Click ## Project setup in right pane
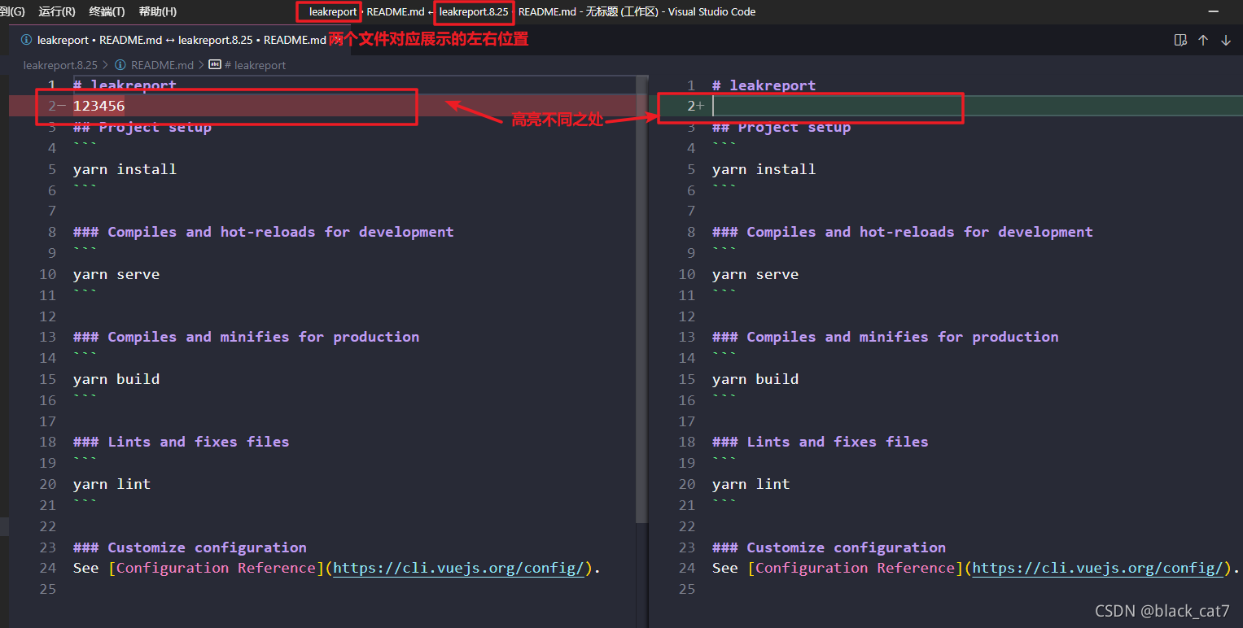 pos(781,127)
